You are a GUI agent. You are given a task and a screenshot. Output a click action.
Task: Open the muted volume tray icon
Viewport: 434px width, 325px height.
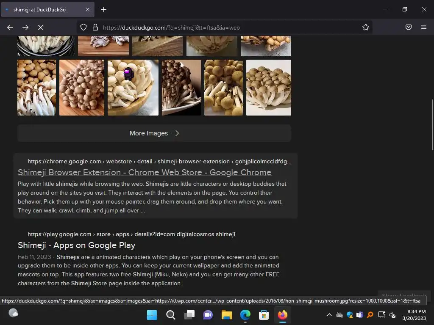tap(392, 315)
